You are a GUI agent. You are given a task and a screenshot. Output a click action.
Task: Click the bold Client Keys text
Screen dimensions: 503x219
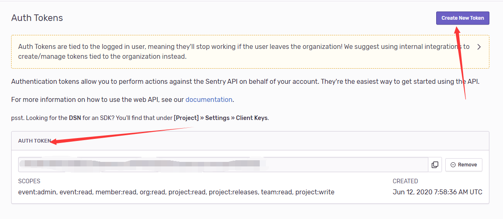252,118
